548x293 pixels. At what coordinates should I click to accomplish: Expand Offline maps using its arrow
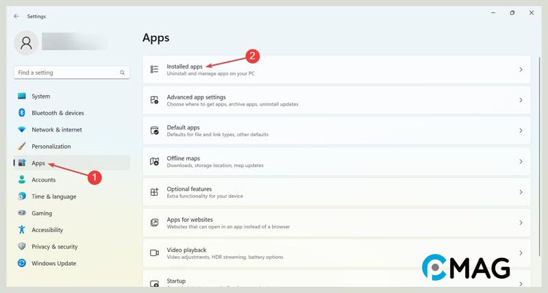point(521,162)
